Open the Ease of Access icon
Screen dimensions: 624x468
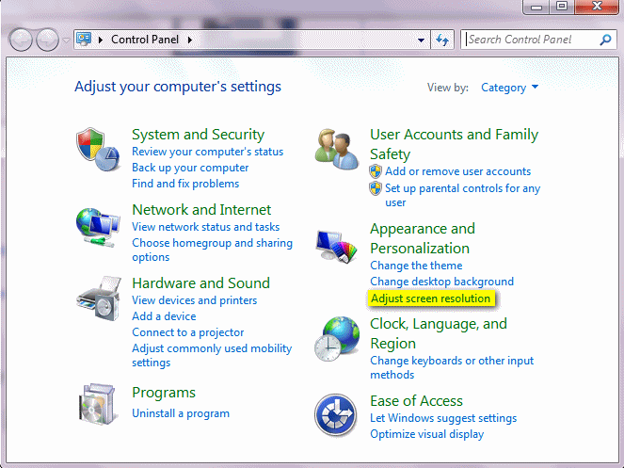click(335, 415)
